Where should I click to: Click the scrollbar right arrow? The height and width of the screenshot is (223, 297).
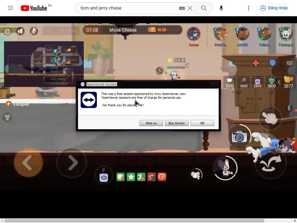click(295, 221)
